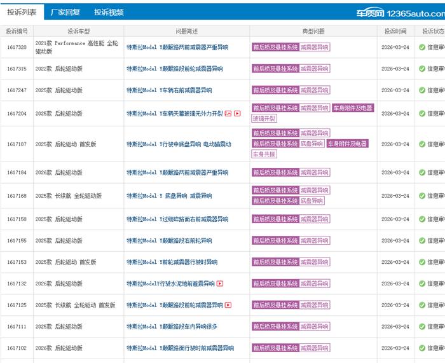Click the 车质网 12365auto logo

(399, 12)
